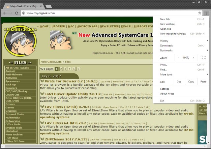Choose Exit from the menu
The image size is (211, 149).
pyautogui.click(x=181, y=101)
